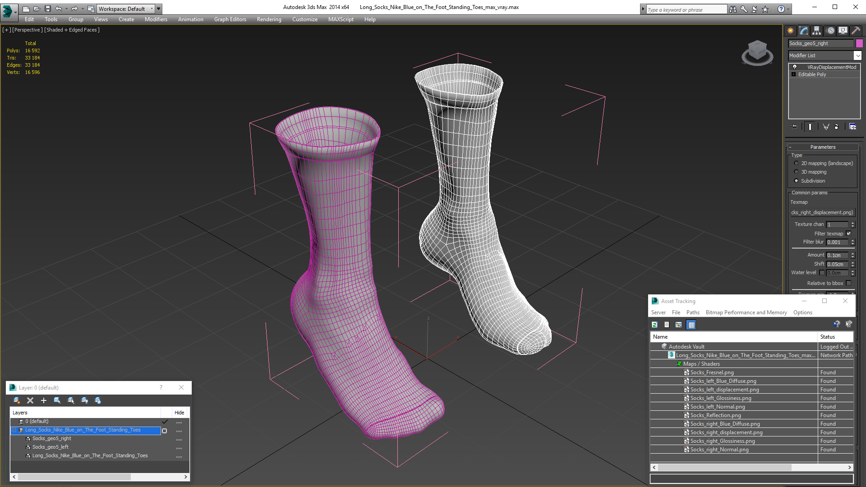Screen dimensions: 866x487
Task: Open the Modifiers menu
Action: click(156, 19)
